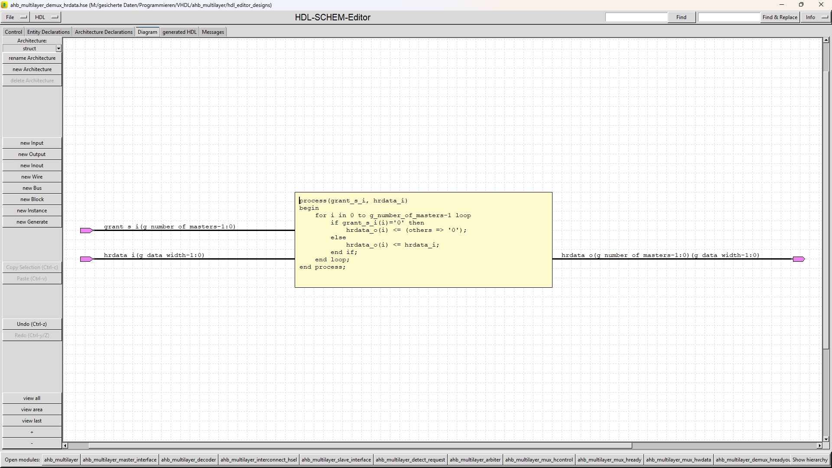
Task: Switch to the generated HDL tab
Action: 179,32
